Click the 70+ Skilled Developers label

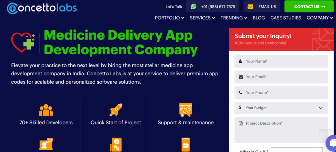click(46, 123)
